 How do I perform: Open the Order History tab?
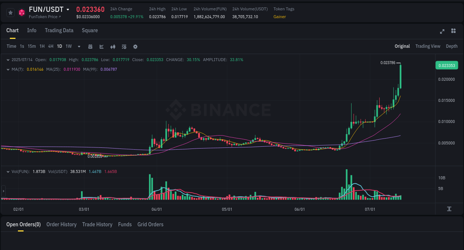click(61, 224)
